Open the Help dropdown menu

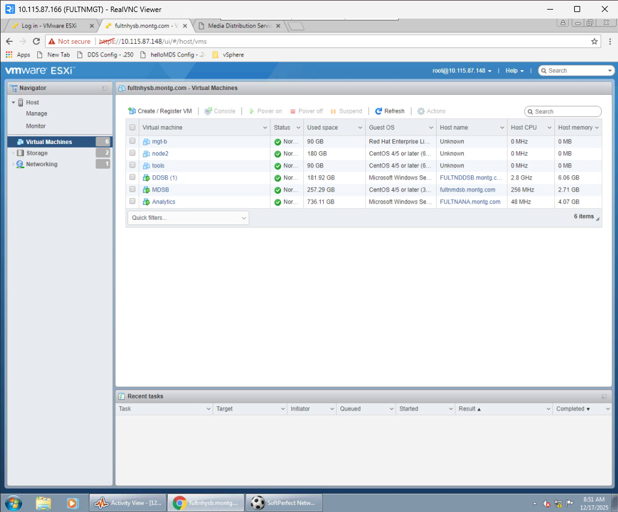pos(514,71)
